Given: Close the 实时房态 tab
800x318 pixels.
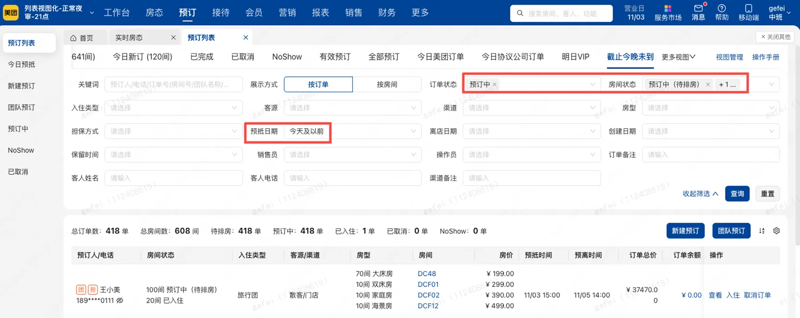Looking at the screenshot, I should (173, 37).
